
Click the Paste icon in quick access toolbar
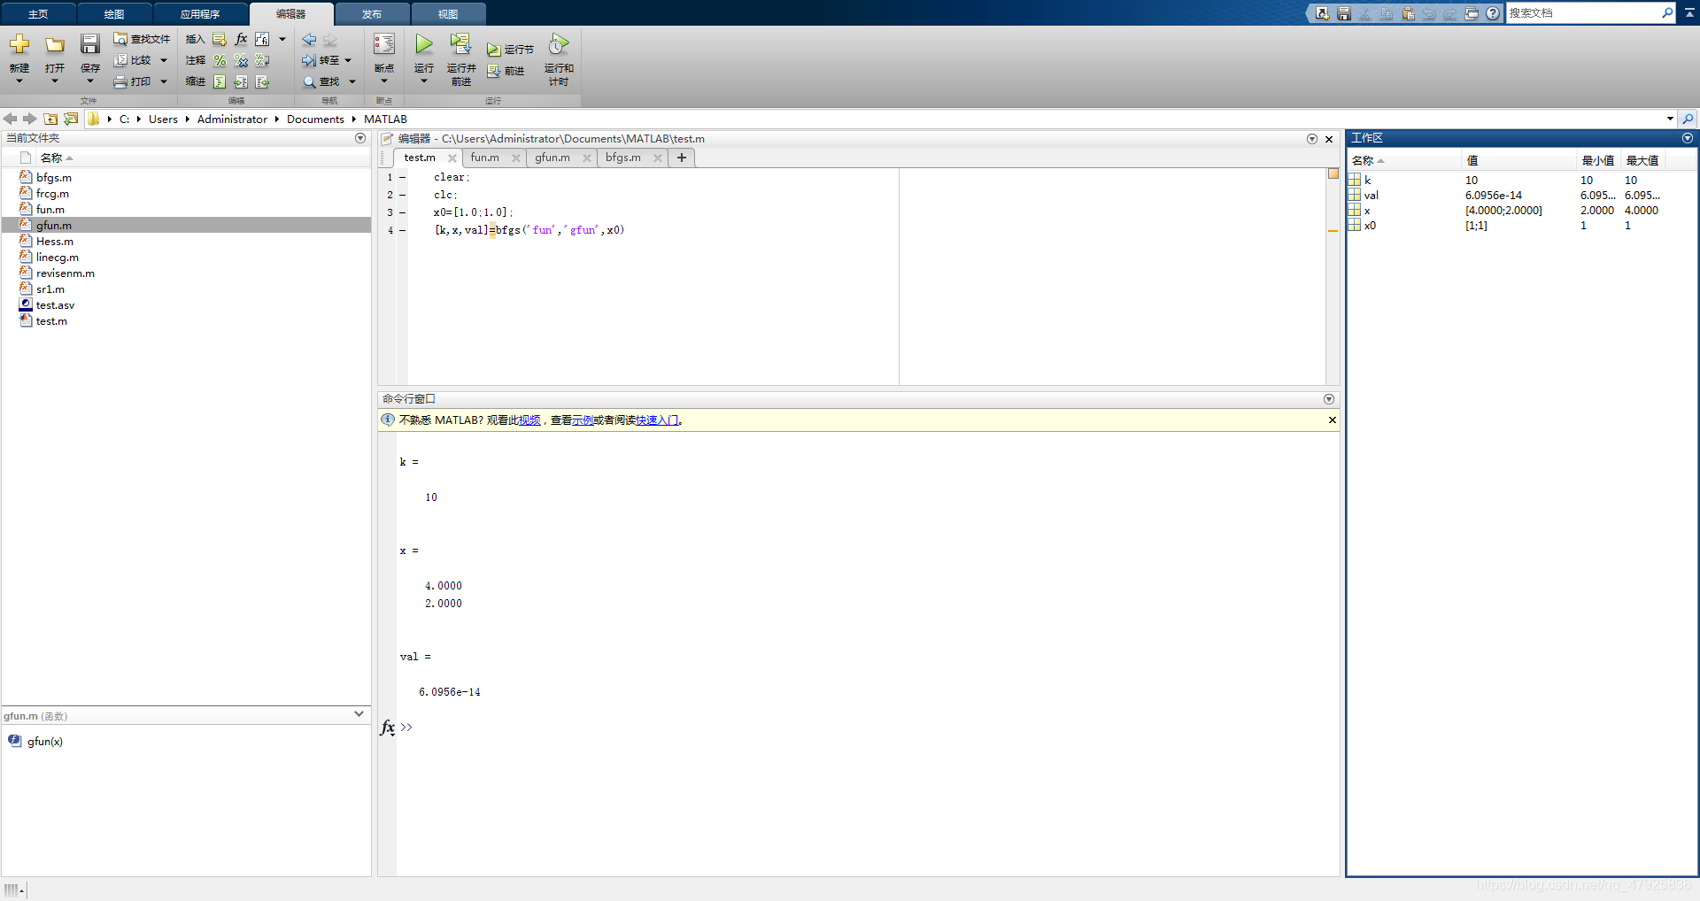click(1408, 13)
